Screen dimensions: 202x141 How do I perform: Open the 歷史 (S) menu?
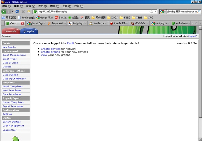42,6
